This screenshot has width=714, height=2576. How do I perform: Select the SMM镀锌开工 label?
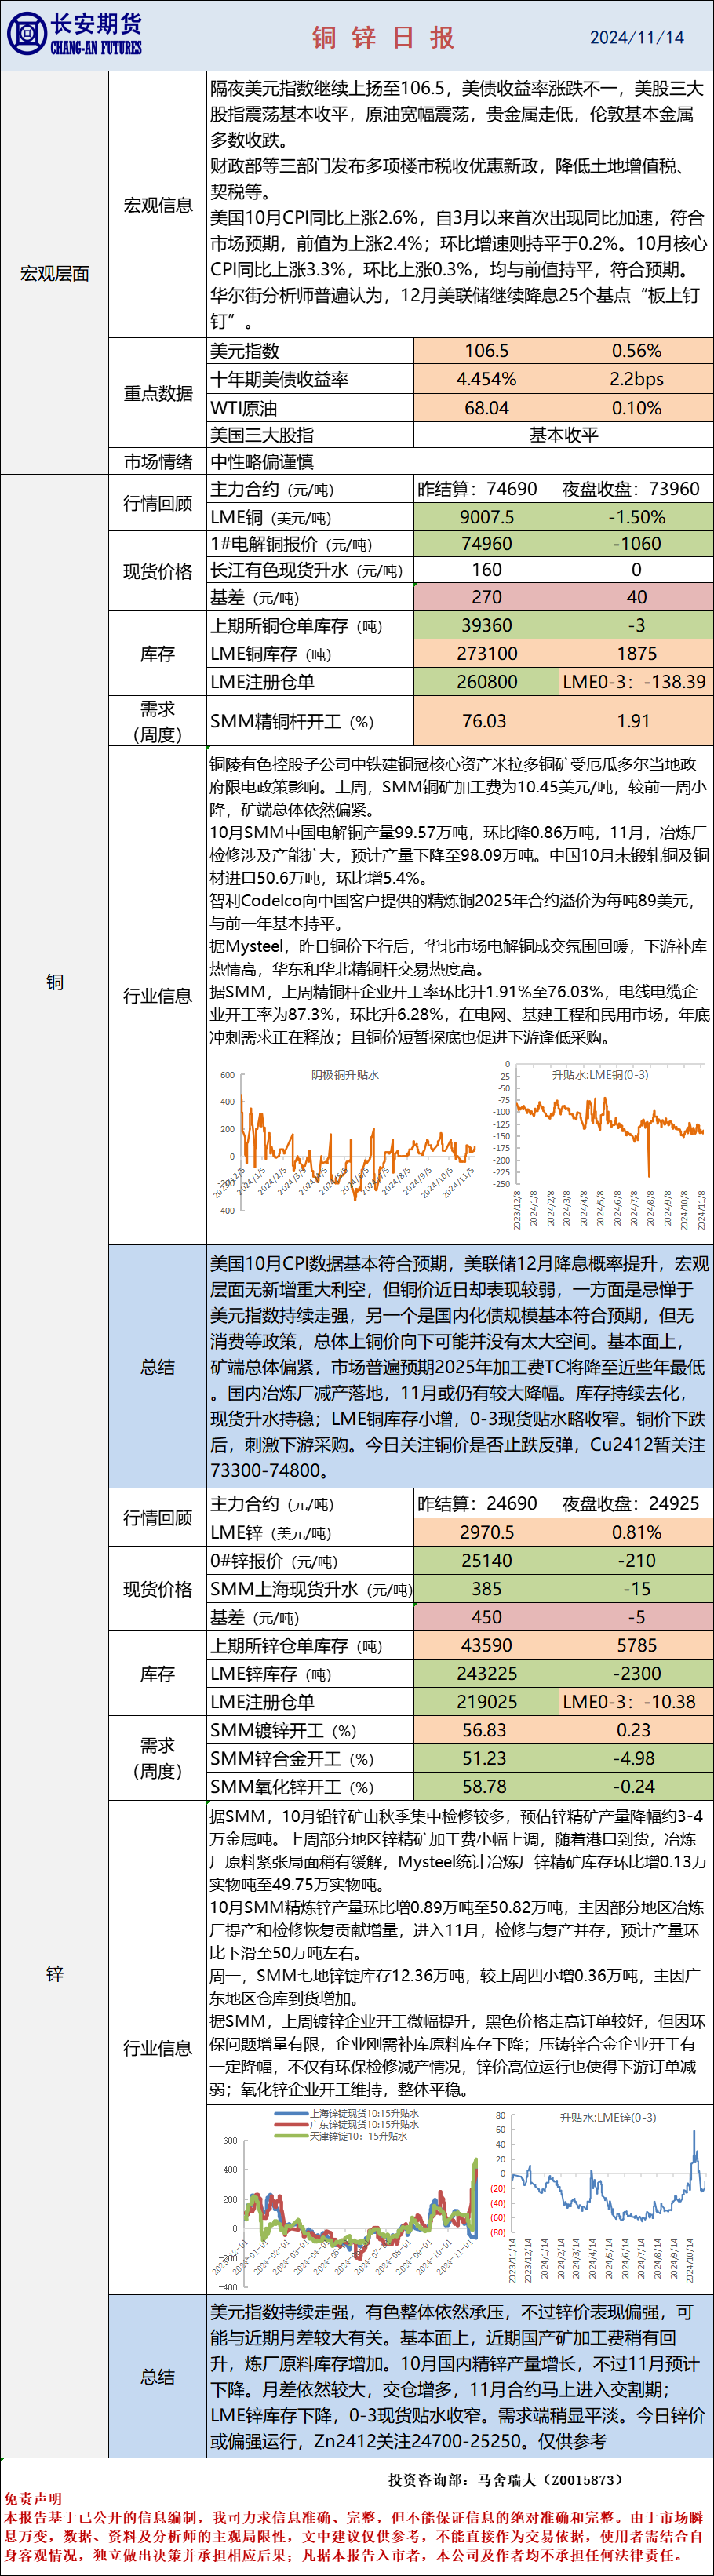point(310,1730)
